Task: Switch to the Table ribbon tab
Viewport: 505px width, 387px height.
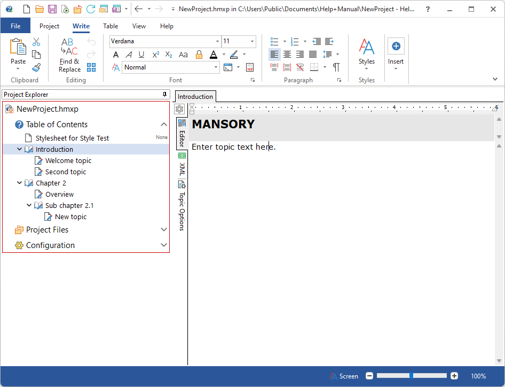Action: pos(111,26)
